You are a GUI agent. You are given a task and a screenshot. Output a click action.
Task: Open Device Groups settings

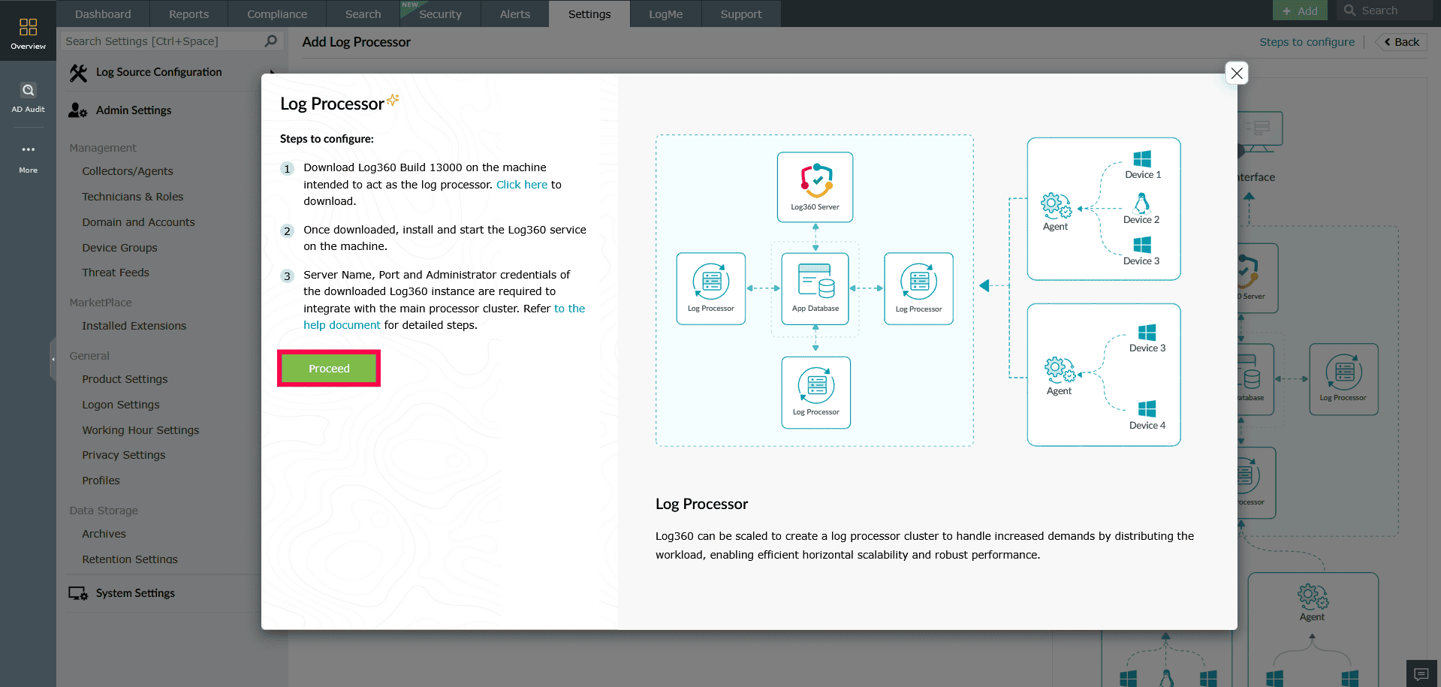click(x=119, y=248)
